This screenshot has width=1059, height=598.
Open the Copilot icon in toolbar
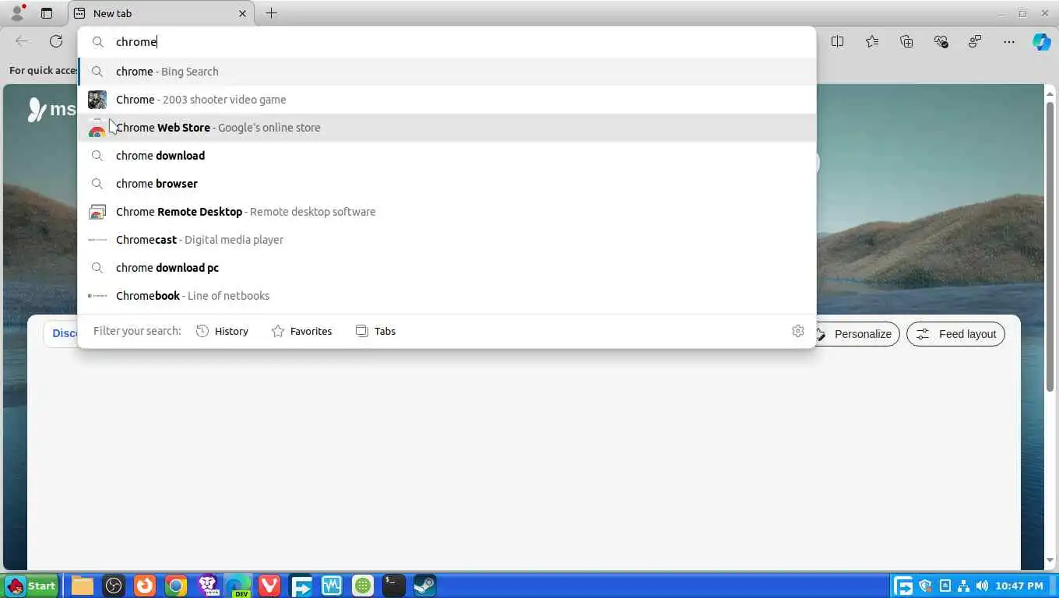coord(1042,41)
